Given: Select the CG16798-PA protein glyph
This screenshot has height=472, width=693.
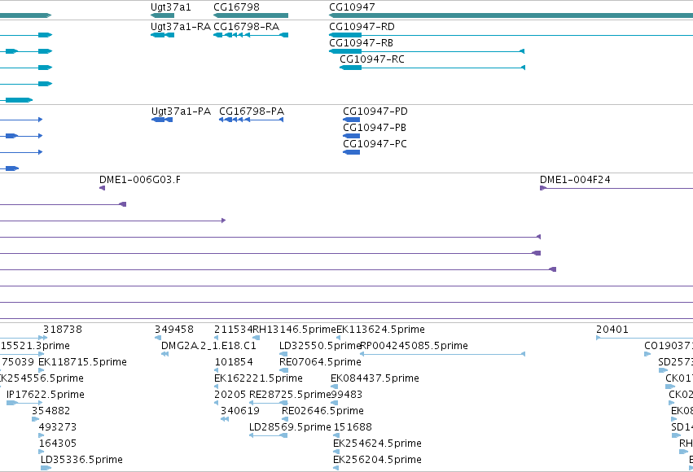Looking at the screenshot, I should 251,120.
